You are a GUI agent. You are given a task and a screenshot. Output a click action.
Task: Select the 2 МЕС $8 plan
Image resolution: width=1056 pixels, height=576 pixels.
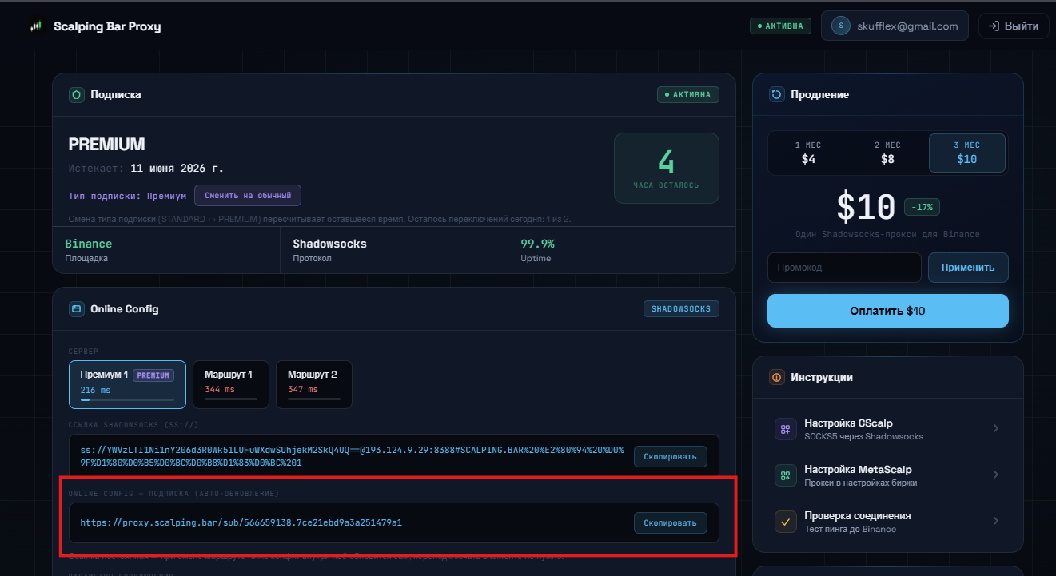(x=887, y=153)
